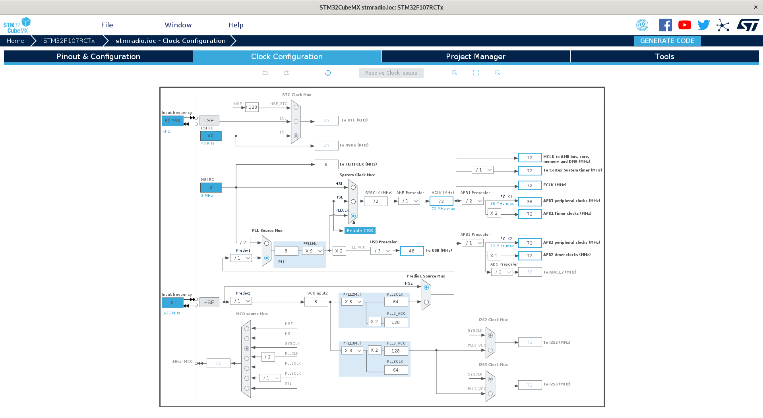
Task: Click Resolve Clock Issues button
Action: coord(391,73)
